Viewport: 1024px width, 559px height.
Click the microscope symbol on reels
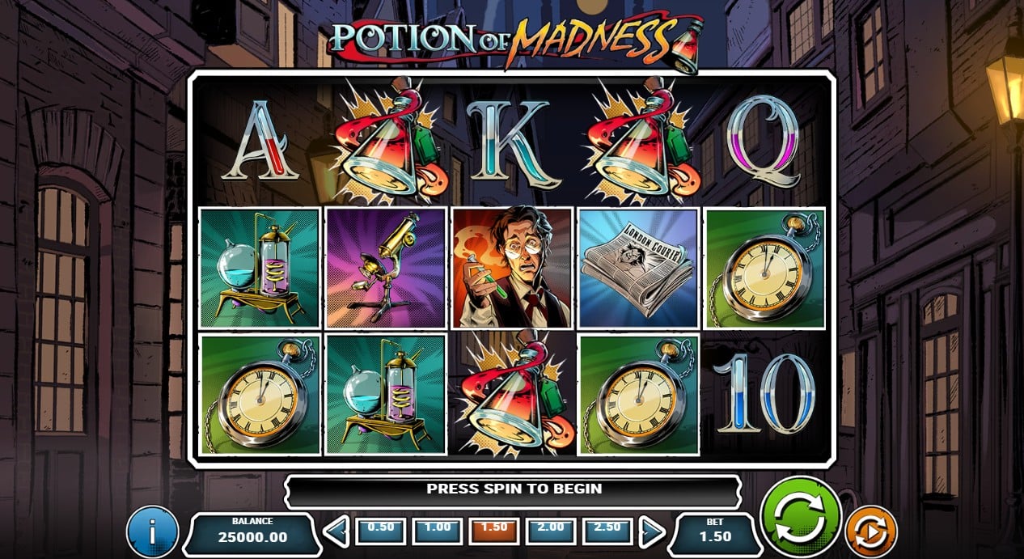tap(386, 268)
